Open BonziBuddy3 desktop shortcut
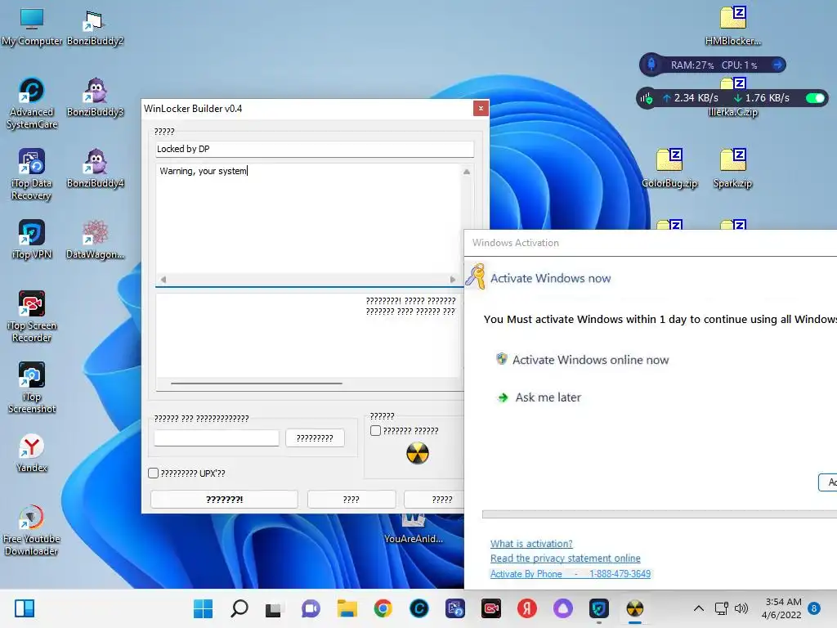The image size is (837, 628). [95, 96]
